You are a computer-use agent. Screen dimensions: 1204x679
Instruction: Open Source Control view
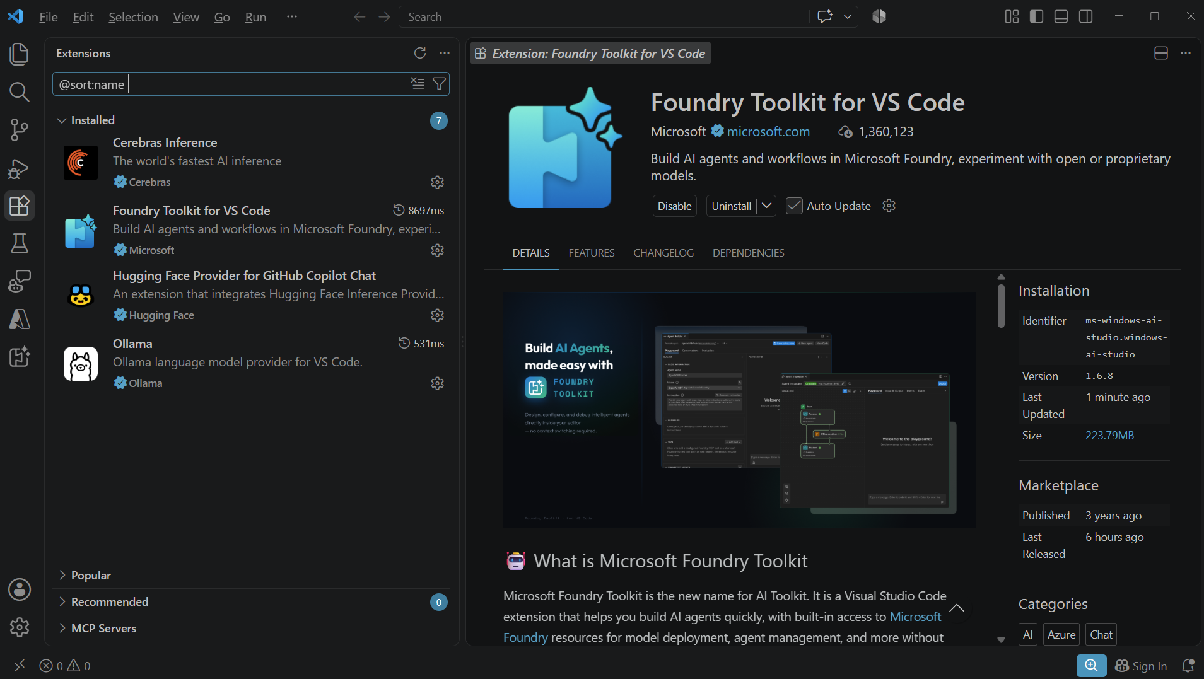(x=20, y=130)
